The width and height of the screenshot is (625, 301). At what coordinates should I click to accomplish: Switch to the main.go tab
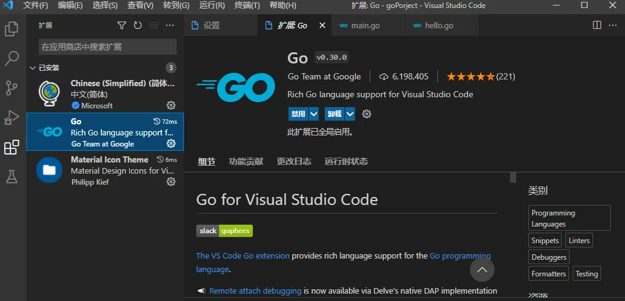pyautogui.click(x=368, y=25)
